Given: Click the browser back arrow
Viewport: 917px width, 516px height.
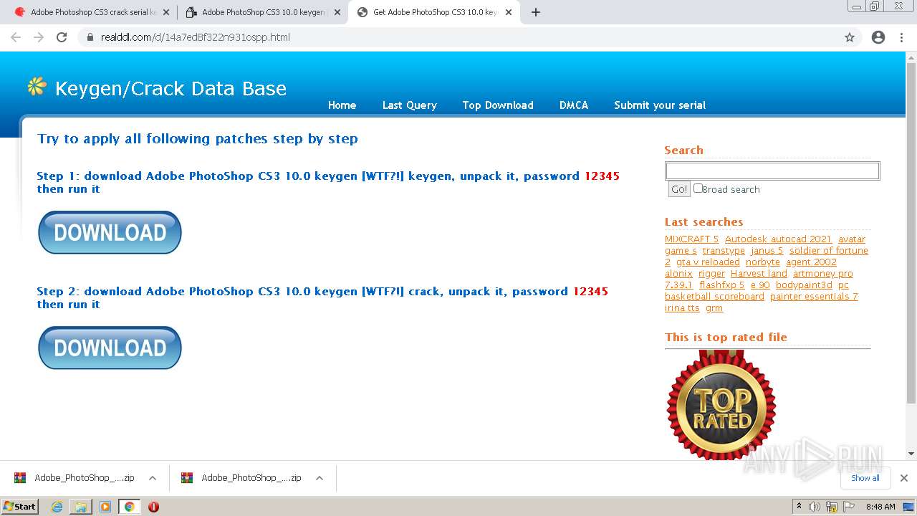Looking at the screenshot, I should coord(16,37).
